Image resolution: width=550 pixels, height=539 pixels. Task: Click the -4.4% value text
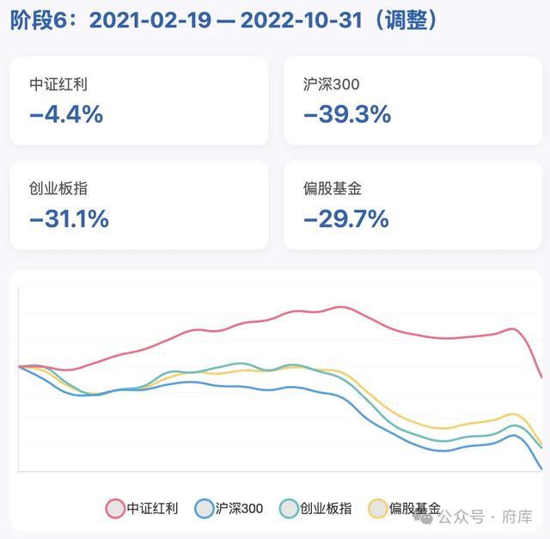coord(66,114)
